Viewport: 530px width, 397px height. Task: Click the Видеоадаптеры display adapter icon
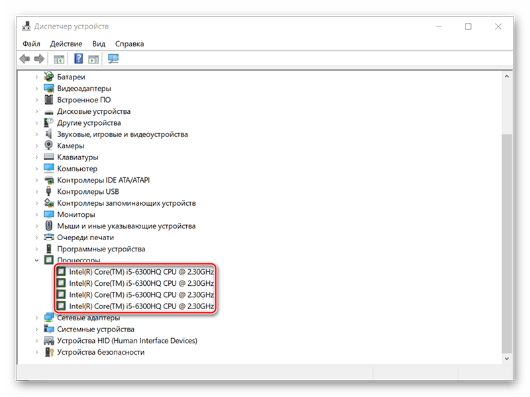point(48,89)
